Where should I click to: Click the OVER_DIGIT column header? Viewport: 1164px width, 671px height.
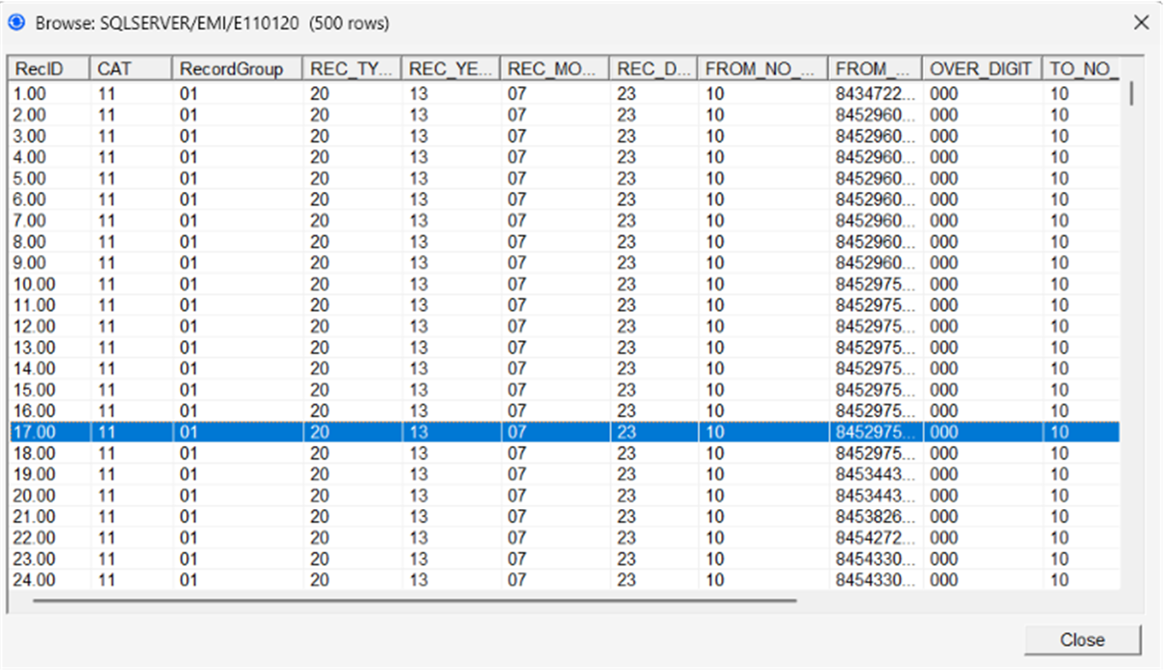tap(981, 69)
